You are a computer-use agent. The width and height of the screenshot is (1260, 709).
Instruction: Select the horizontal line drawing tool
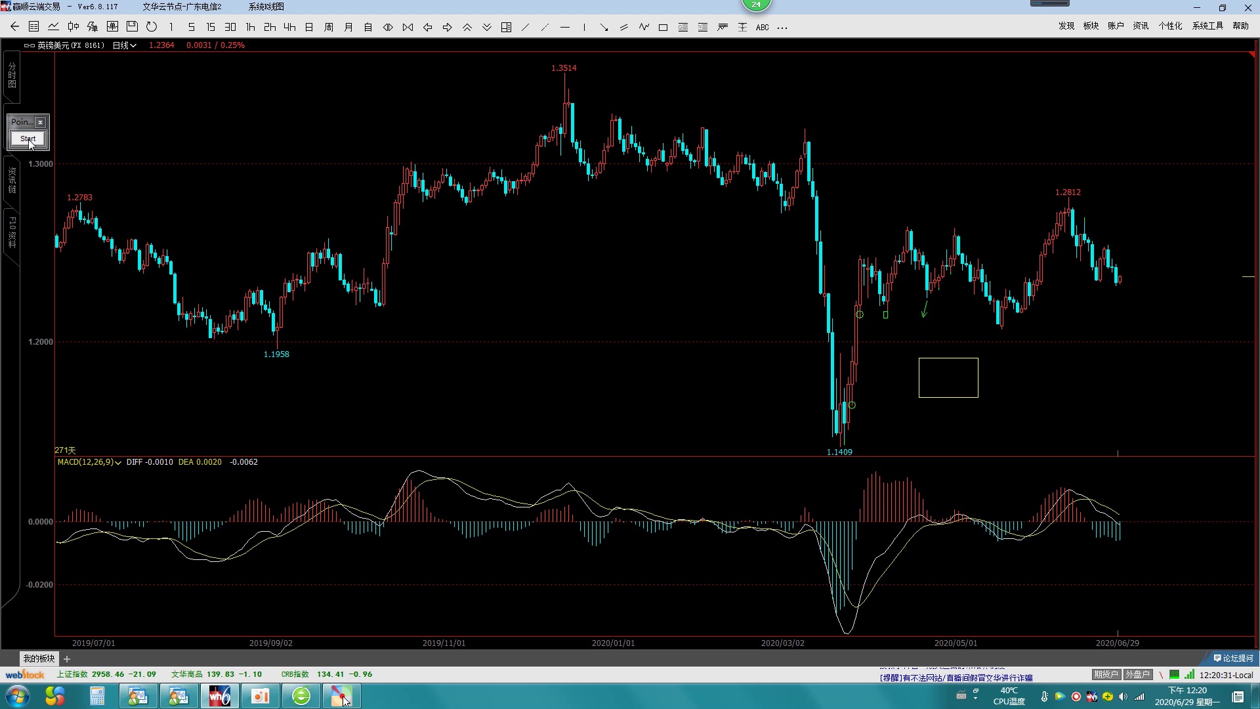(x=564, y=28)
